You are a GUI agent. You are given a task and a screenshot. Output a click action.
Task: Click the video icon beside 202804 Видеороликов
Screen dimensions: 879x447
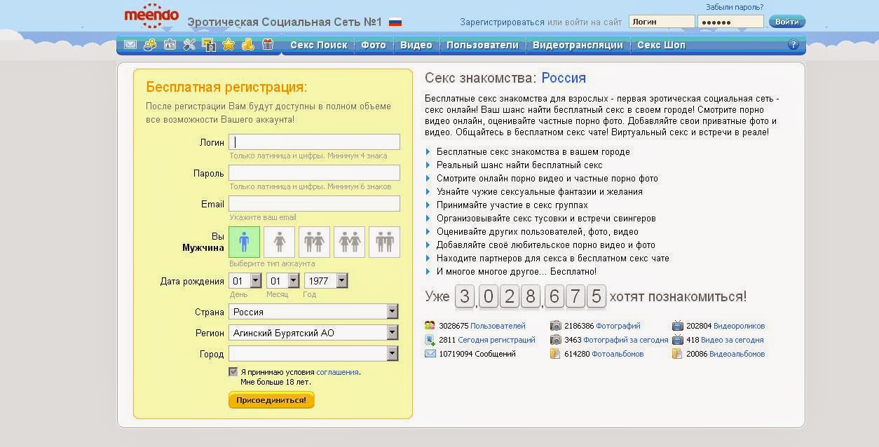(x=677, y=326)
